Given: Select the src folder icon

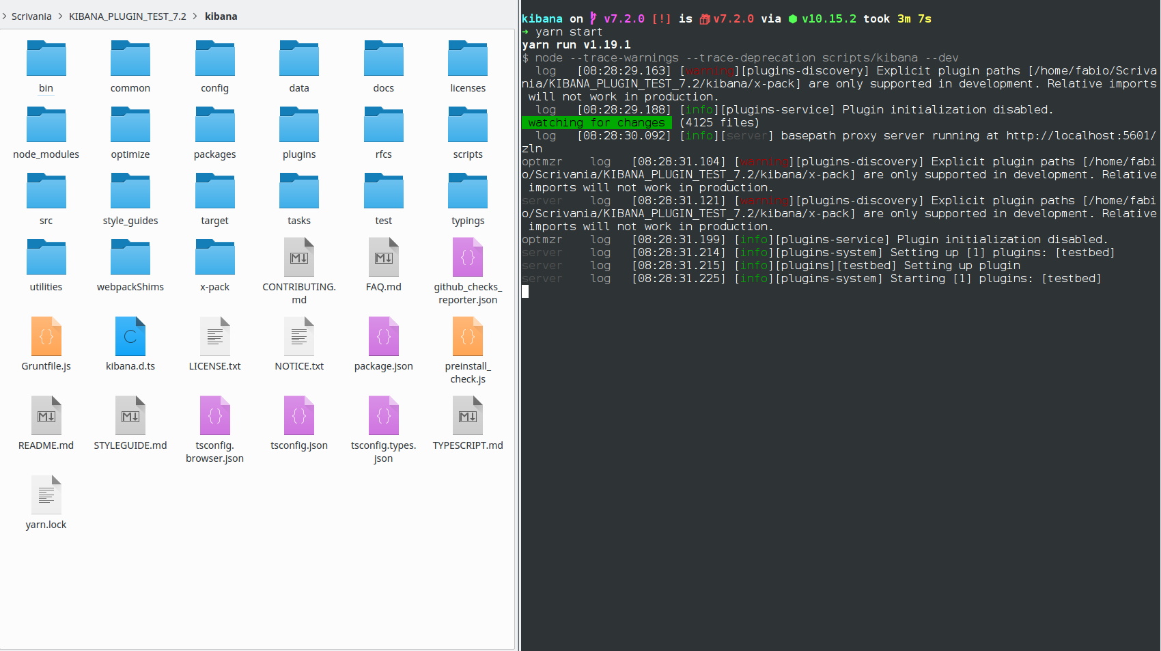Looking at the screenshot, I should point(46,191).
